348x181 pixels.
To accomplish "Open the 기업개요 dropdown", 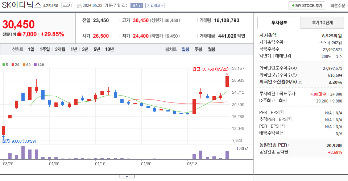I will click(155, 5).
